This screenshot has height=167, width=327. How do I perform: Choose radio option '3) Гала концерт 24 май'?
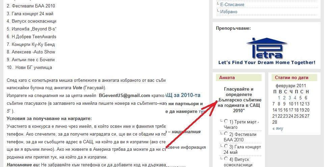(x=226, y=146)
